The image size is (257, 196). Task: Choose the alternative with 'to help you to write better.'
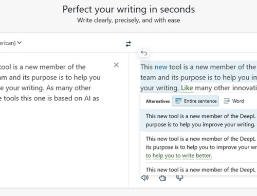point(198,147)
